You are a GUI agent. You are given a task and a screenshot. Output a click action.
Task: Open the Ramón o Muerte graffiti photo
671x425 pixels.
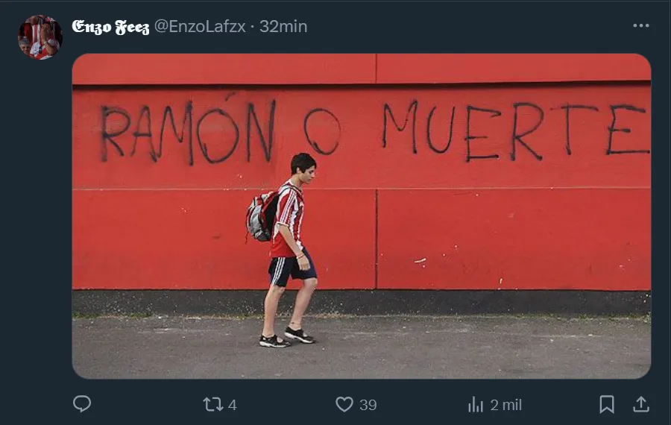[x=362, y=216]
